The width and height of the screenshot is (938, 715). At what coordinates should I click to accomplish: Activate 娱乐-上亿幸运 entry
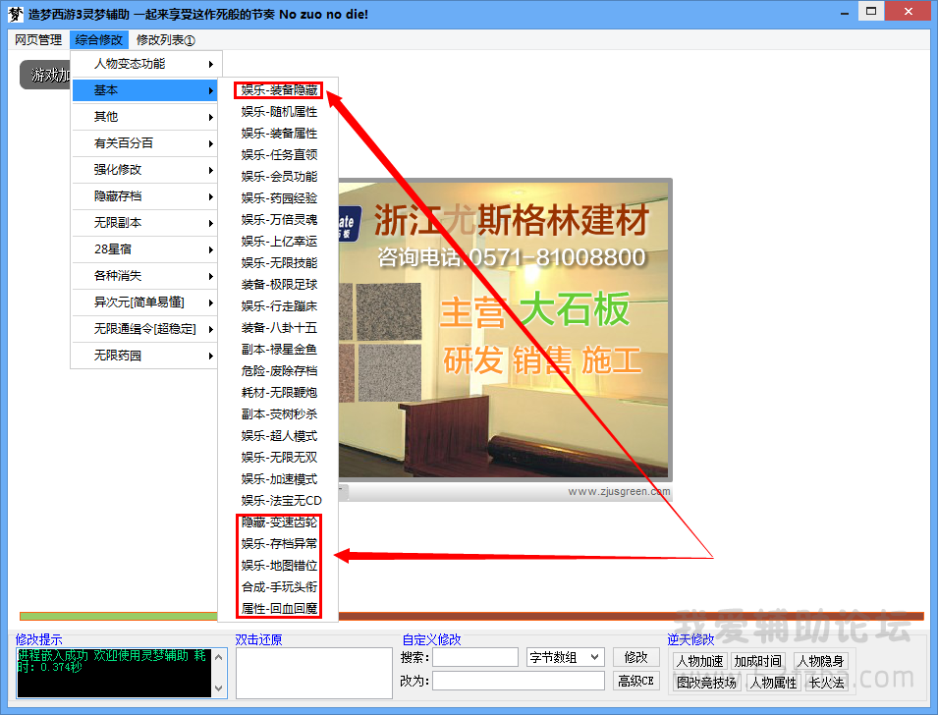tap(279, 242)
